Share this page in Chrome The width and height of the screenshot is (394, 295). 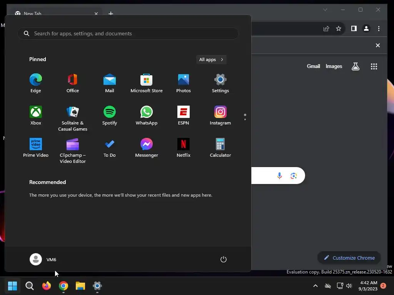(326, 28)
